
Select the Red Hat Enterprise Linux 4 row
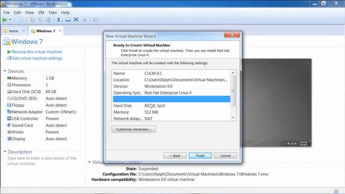pos(171,93)
